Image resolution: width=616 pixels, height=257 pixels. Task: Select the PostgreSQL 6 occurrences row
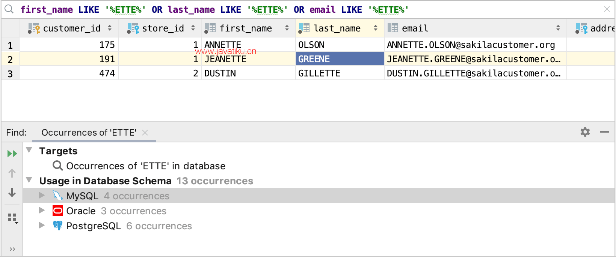pyautogui.click(x=319, y=226)
